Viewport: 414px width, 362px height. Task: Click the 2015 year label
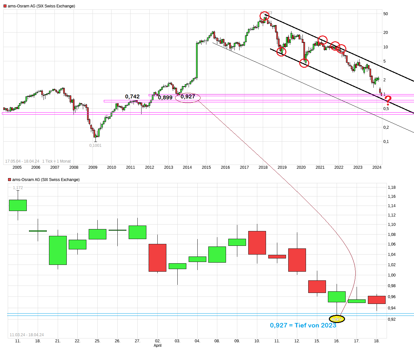pyautogui.click(x=206, y=167)
